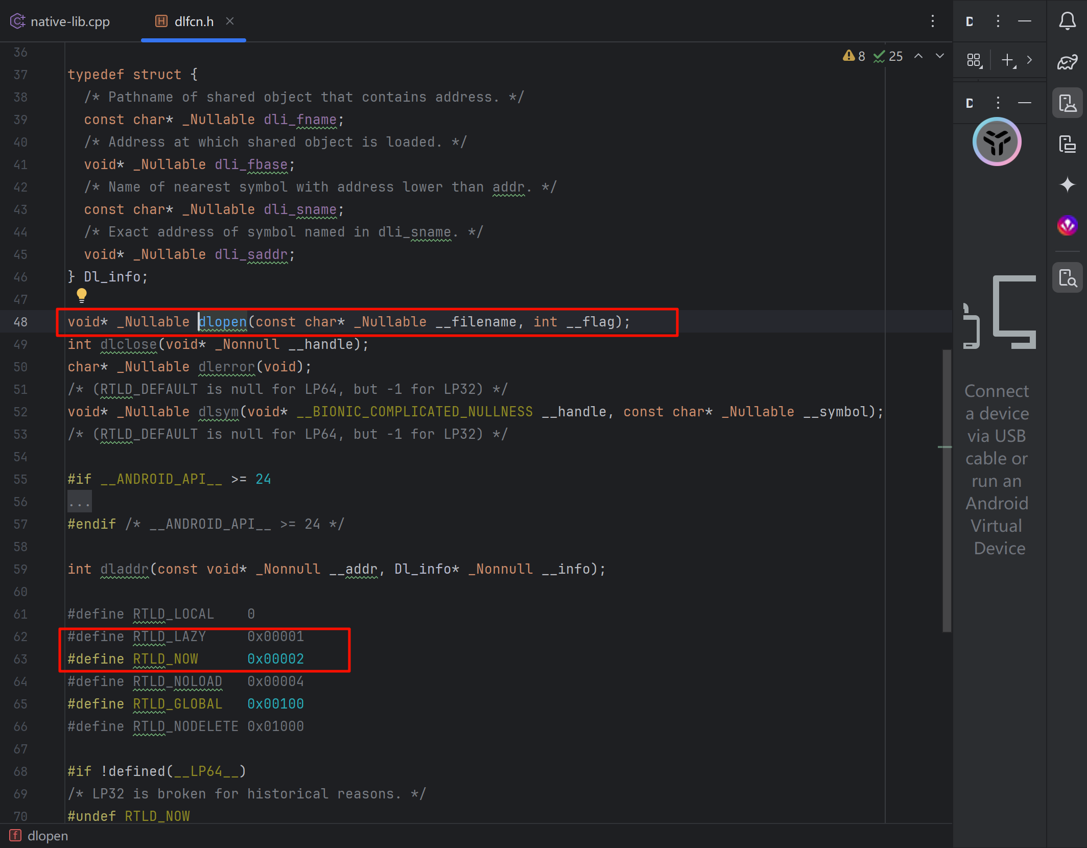Expand the chevron next to add device
Viewport: 1087px width, 848px height.
coord(1029,60)
